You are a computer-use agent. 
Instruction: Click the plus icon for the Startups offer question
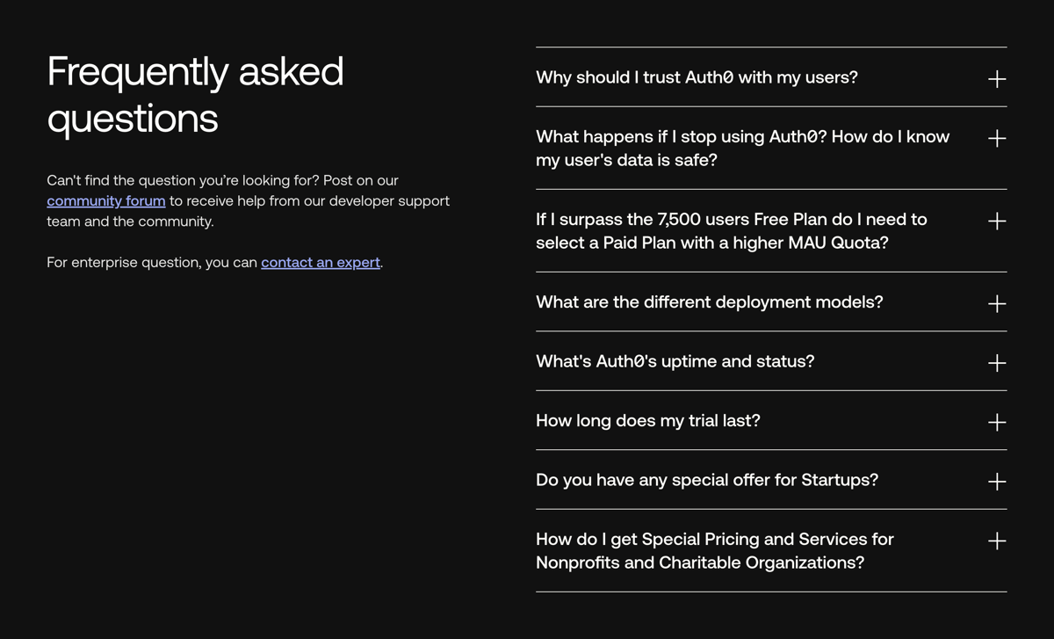(997, 481)
